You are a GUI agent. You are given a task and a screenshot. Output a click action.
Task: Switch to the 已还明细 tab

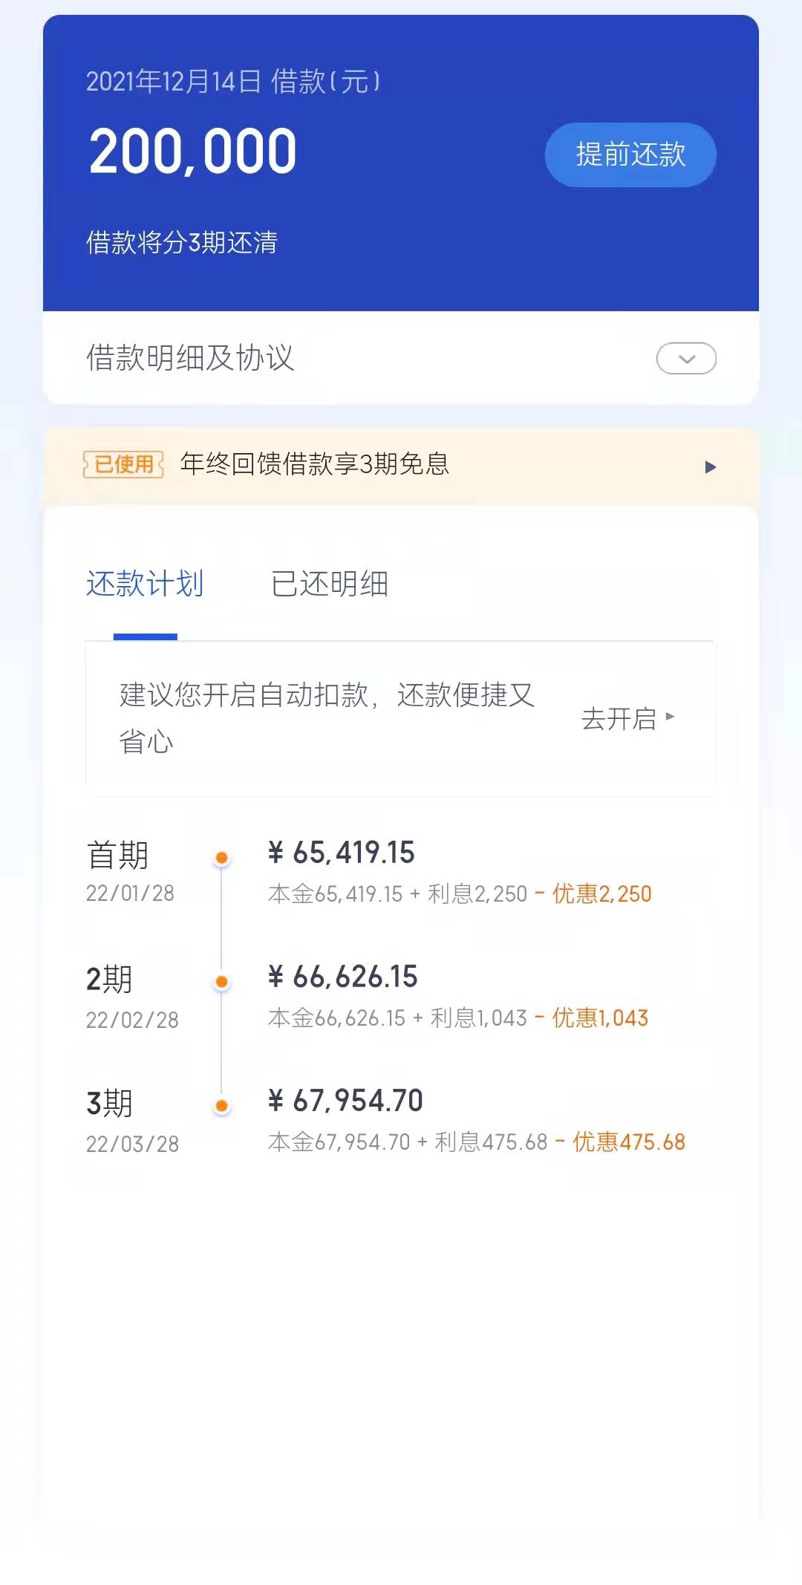(x=329, y=584)
